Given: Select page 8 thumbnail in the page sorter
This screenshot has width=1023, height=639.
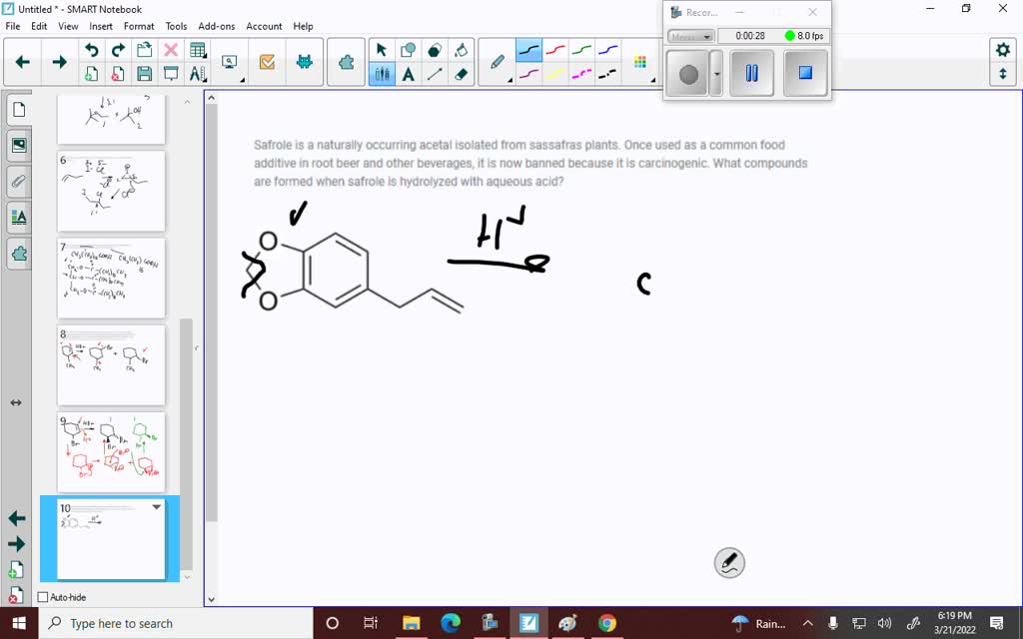Looking at the screenshot, I should (110, 365).
